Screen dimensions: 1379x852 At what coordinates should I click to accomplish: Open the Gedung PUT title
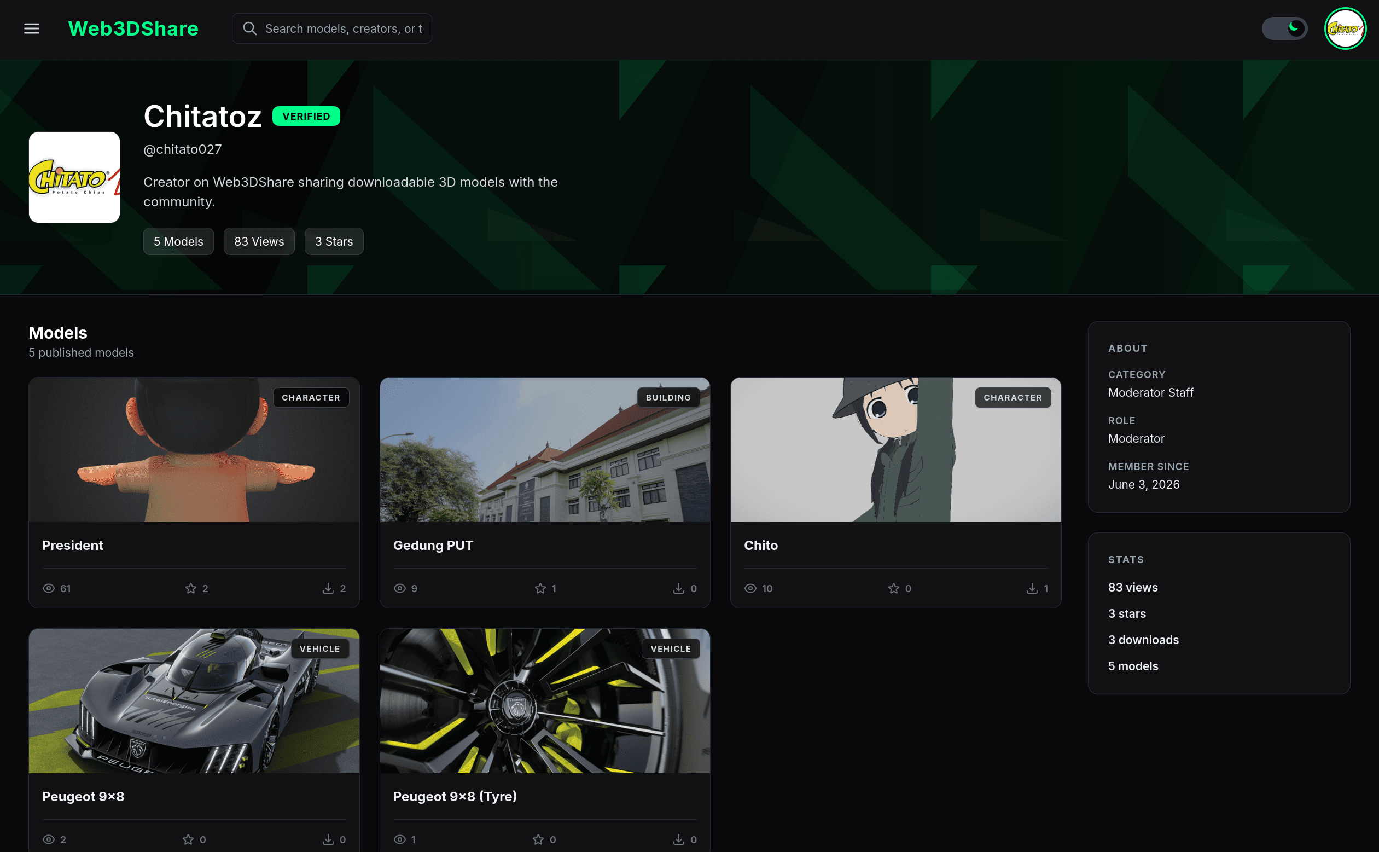pos(433,546)
